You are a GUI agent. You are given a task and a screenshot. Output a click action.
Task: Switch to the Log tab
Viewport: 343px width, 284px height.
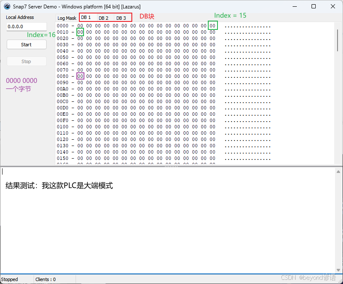point(61,18)
